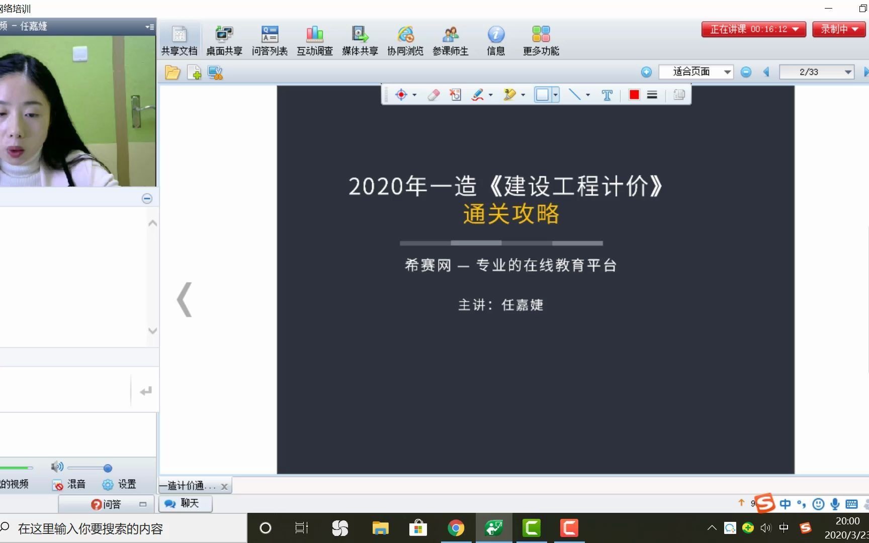869x543 pixels.
Task: Open the system tray volume icon
Action: [x=765, y=527]
